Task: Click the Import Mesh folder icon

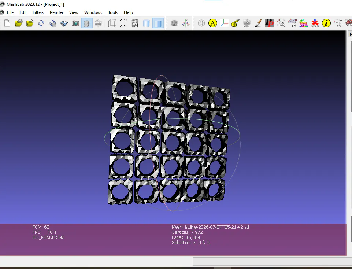Action: (30, 23)
